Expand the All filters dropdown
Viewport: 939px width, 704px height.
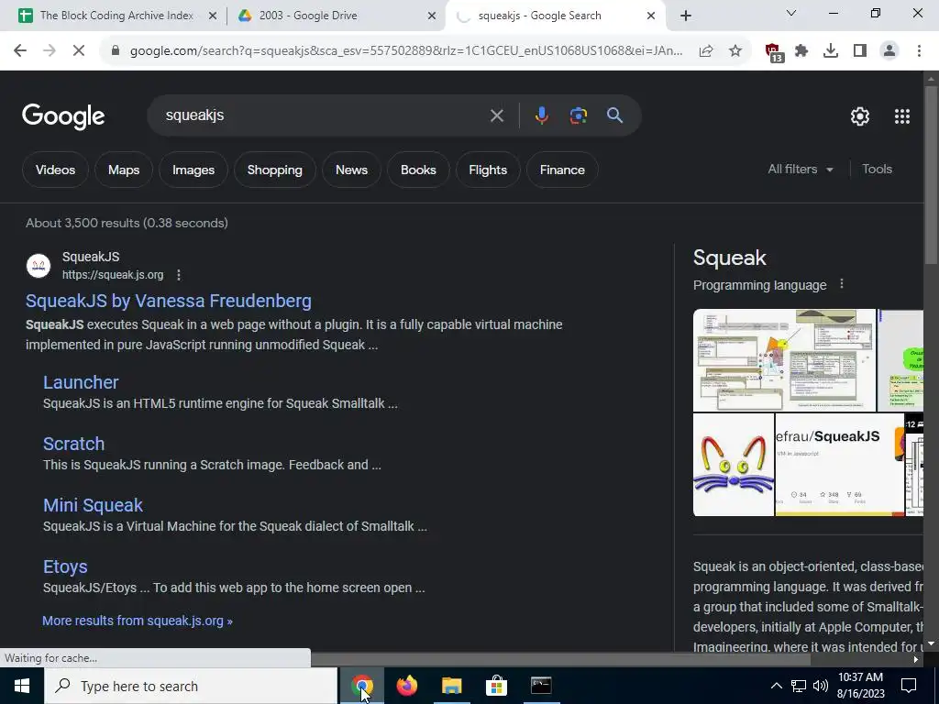801,170
